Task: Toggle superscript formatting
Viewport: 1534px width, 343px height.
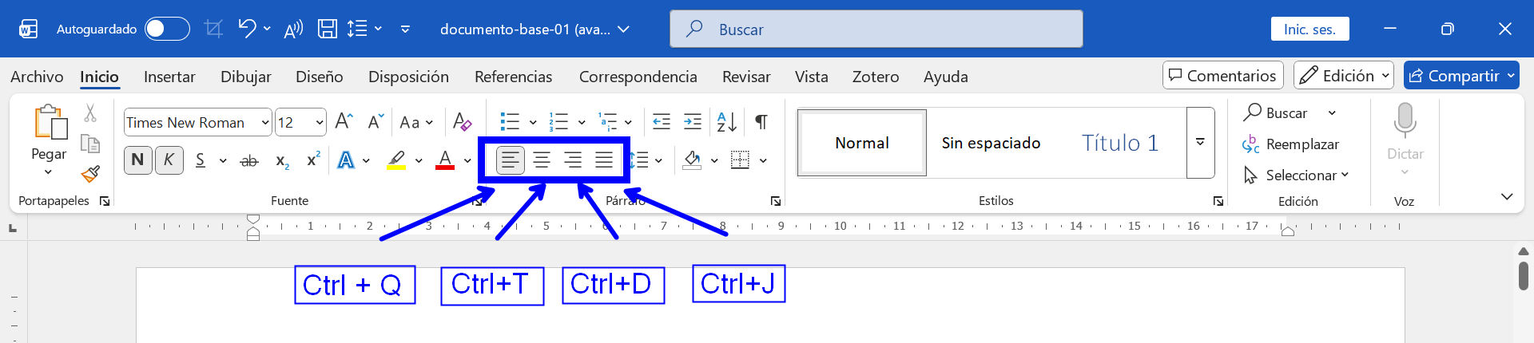Action: 313,160
